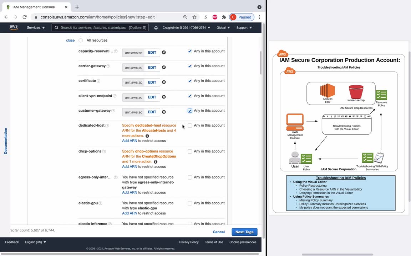
Task: Click the browser back arrow
Action: point(6,17)
